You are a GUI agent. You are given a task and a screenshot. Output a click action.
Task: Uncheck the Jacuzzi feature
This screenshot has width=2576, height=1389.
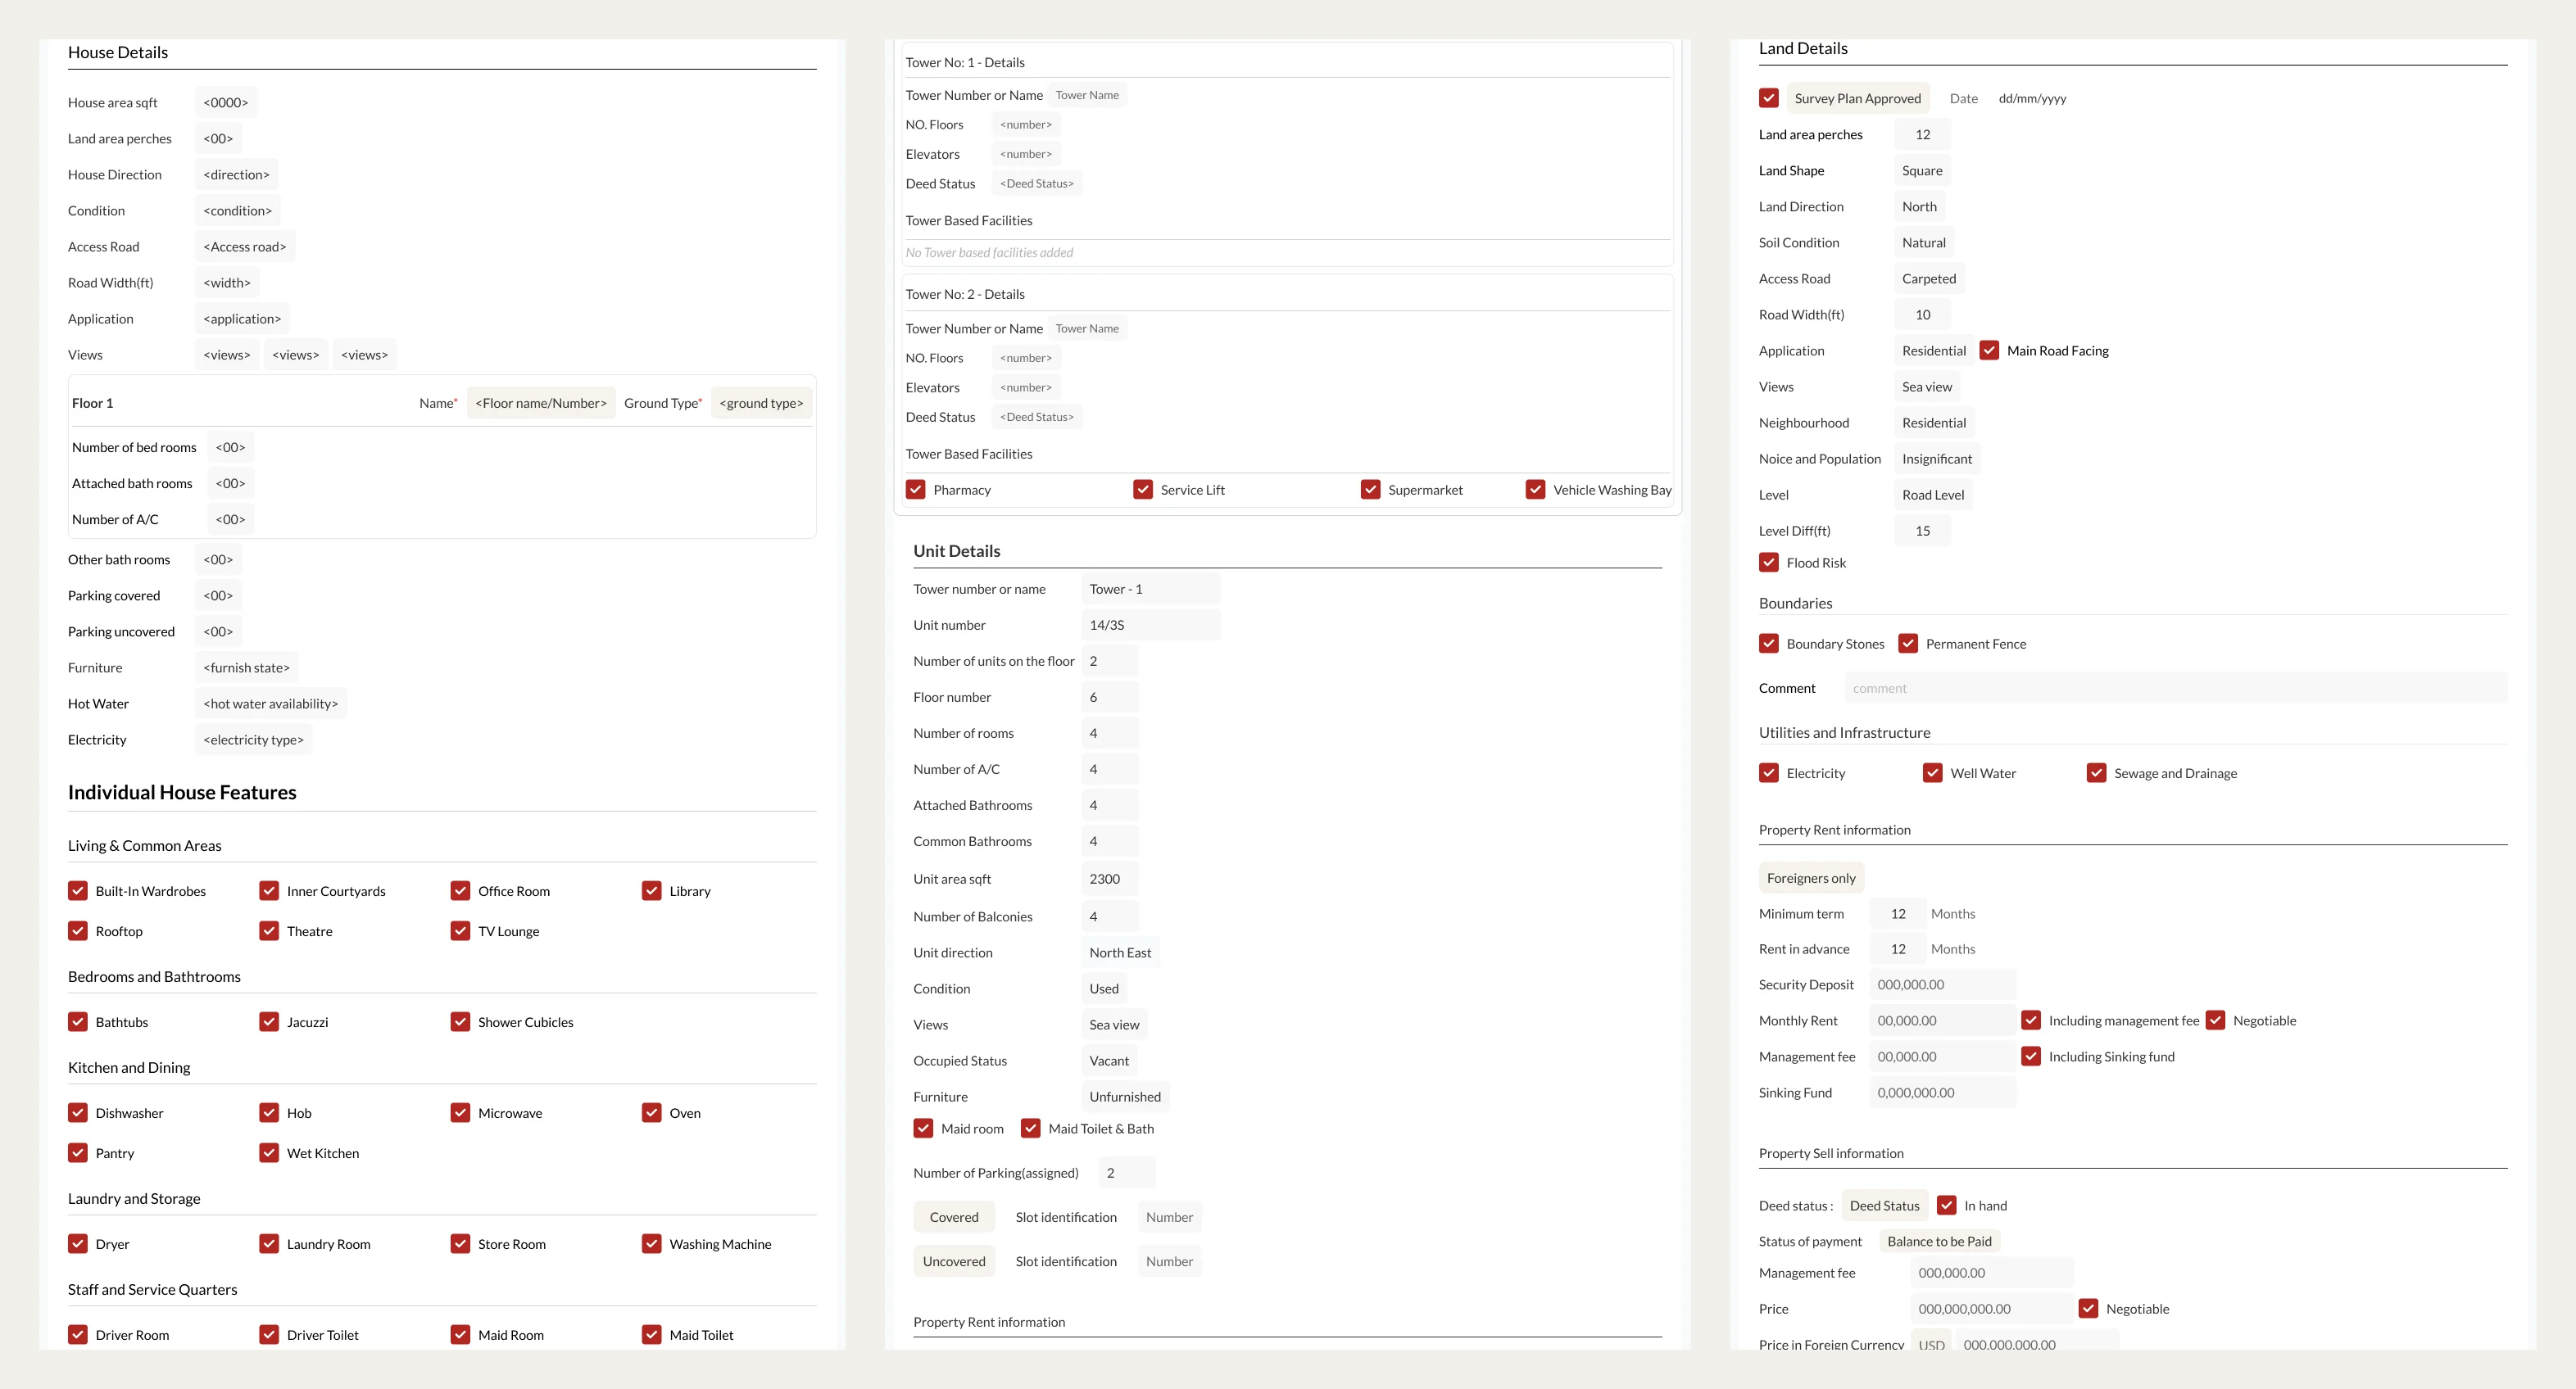click(x=269, y=1022)
